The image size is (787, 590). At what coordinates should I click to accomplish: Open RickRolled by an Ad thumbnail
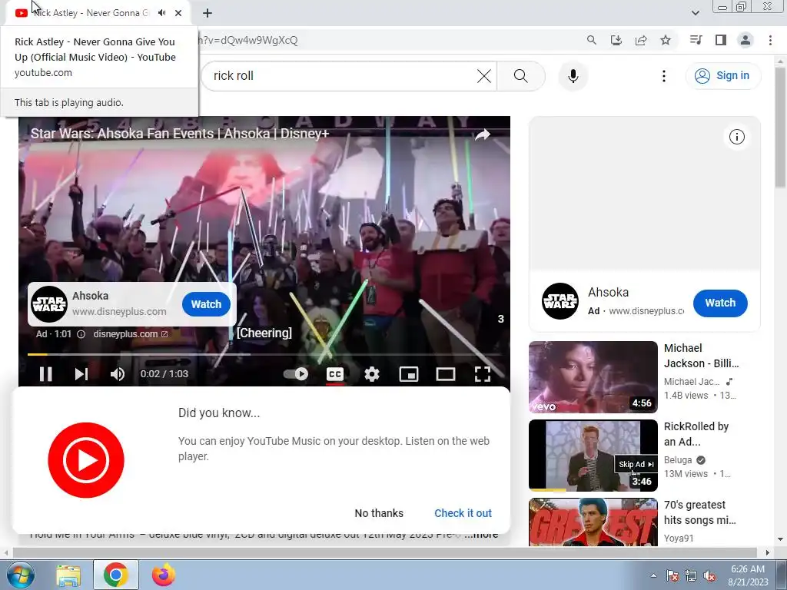(593, 455)
